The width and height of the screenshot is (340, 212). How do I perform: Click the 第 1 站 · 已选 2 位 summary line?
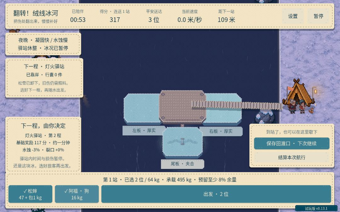[x=170, y=180]
